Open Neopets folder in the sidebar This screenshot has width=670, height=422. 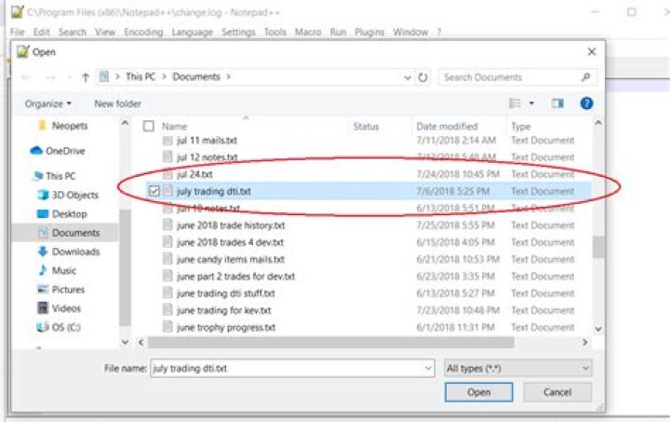(62, 126)
